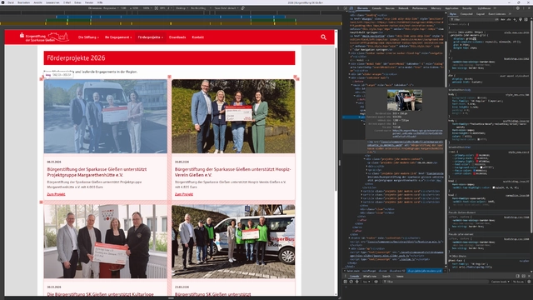533x300 pixels.
Task: Open the Custom levels dropdown in console
Action: [501, 282]
